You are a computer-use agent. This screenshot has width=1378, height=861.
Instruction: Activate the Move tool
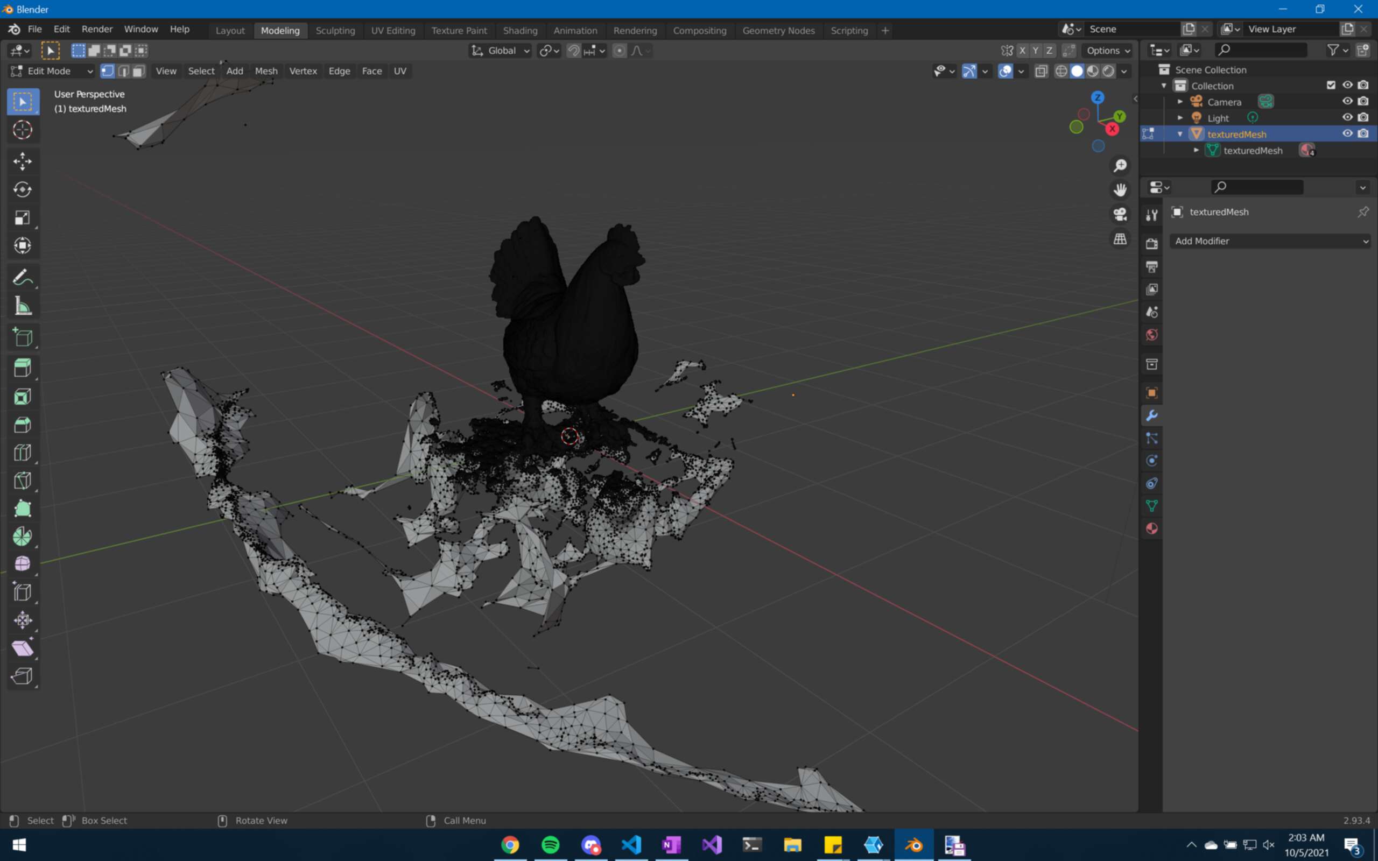[x=23, y=161]
